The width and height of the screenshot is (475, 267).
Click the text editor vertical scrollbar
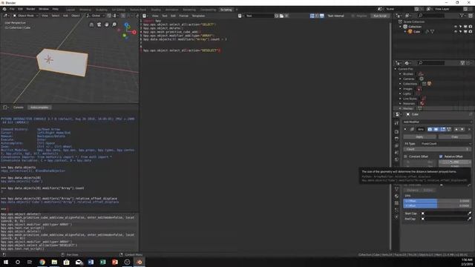390,136
